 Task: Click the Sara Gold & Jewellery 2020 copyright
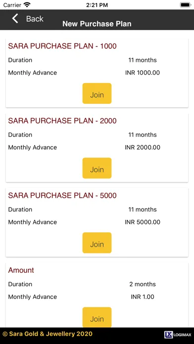(x=48, y=334)
